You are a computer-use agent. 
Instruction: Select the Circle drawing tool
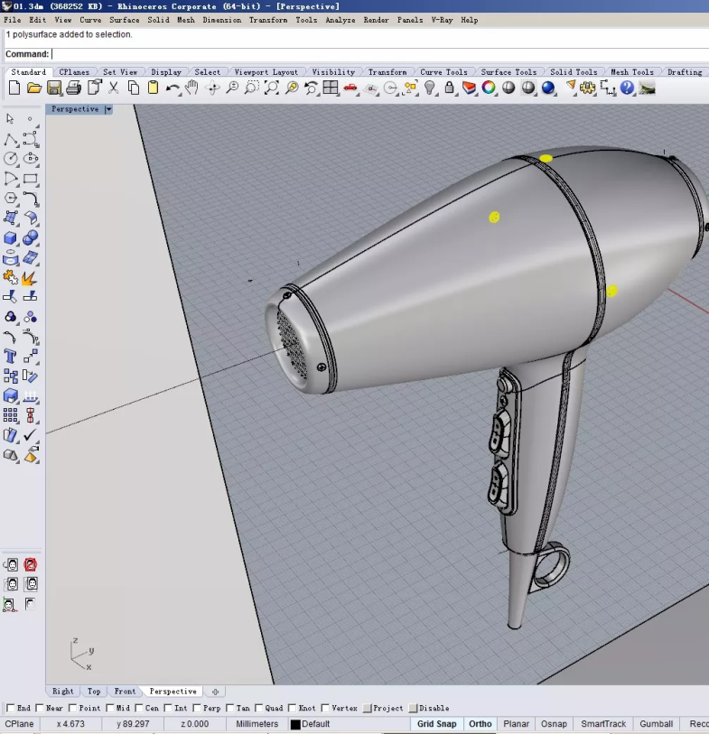click(x=11, y=159)
